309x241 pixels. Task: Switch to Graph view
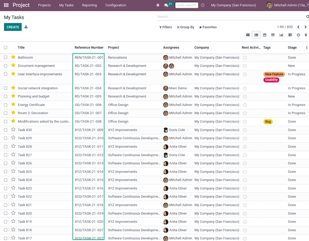click(x=281, y=35)
